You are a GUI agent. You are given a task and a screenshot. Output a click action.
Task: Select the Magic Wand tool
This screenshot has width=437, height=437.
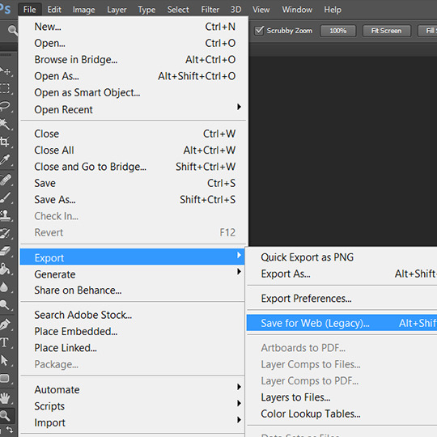tap(5, 124)
